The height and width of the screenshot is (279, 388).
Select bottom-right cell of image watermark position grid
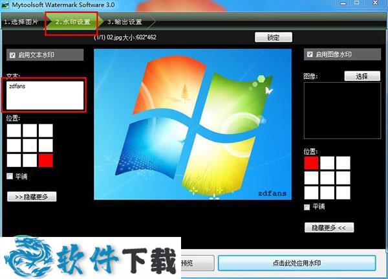(x=343, y=192)
